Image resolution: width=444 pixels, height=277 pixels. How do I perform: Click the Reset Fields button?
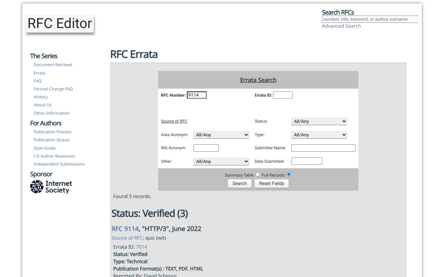click(x=271, y=184)
